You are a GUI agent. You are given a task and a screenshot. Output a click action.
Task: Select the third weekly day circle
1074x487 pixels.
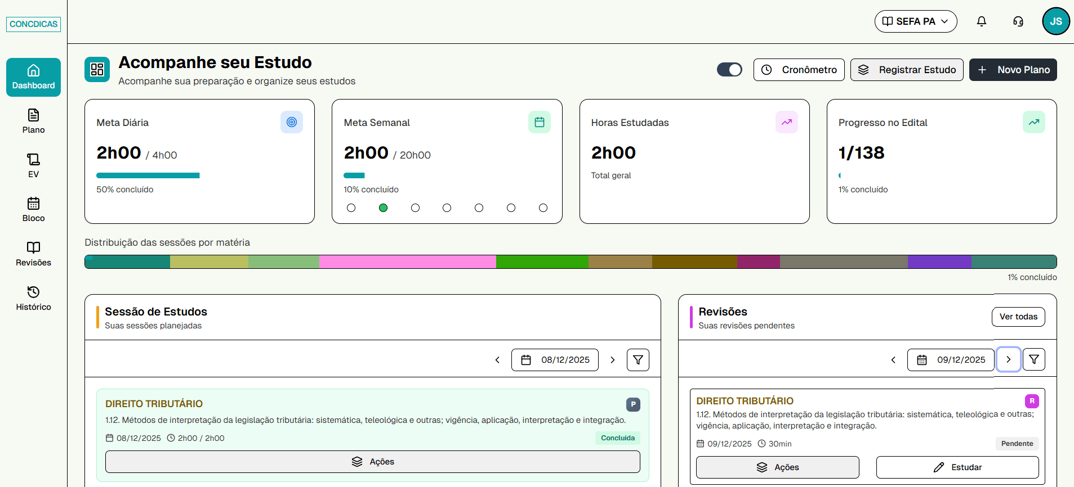(416, 208)
